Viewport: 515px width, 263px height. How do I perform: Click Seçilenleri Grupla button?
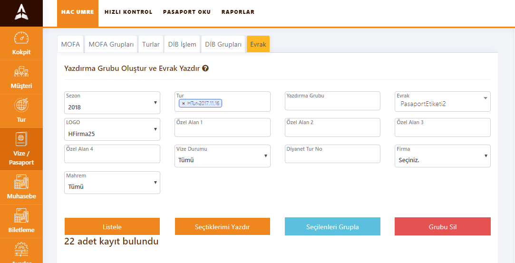pos(332,226)
